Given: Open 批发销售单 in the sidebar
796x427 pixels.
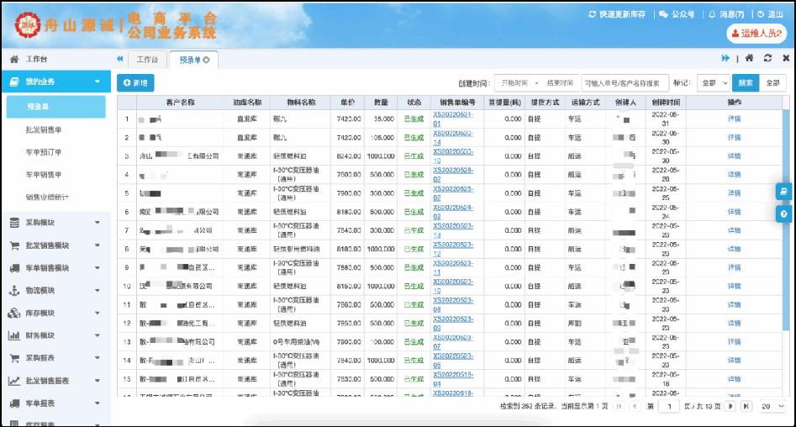Looking at the screenshot, I should click(44, 130).
